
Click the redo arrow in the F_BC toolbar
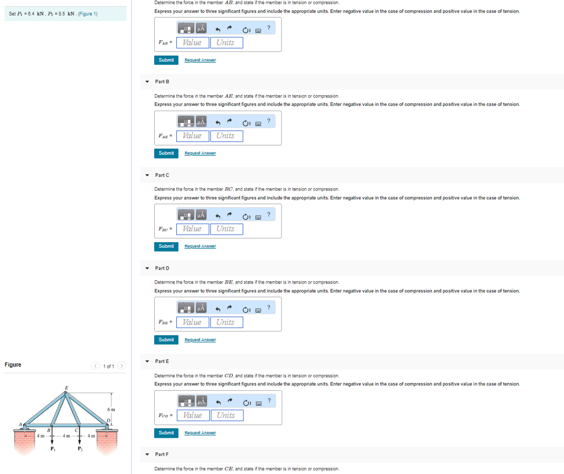[x=230, y=215]
